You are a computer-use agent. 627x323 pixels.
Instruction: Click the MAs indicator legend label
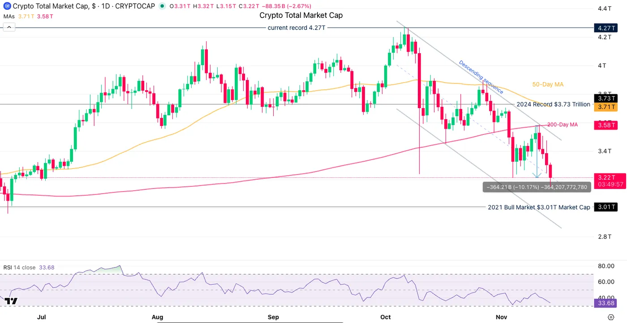[x=9, y=17]
